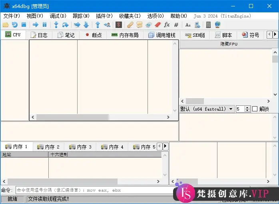Open the calculator icon
The image size is (279, 204).
point(208,25)
